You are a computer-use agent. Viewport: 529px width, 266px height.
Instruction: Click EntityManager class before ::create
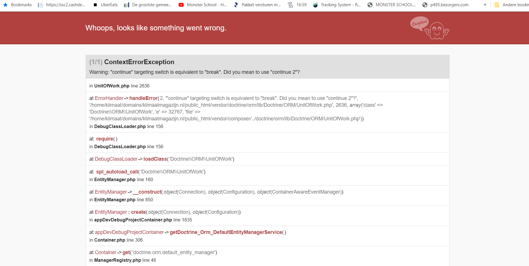click(x=111, y=212)
